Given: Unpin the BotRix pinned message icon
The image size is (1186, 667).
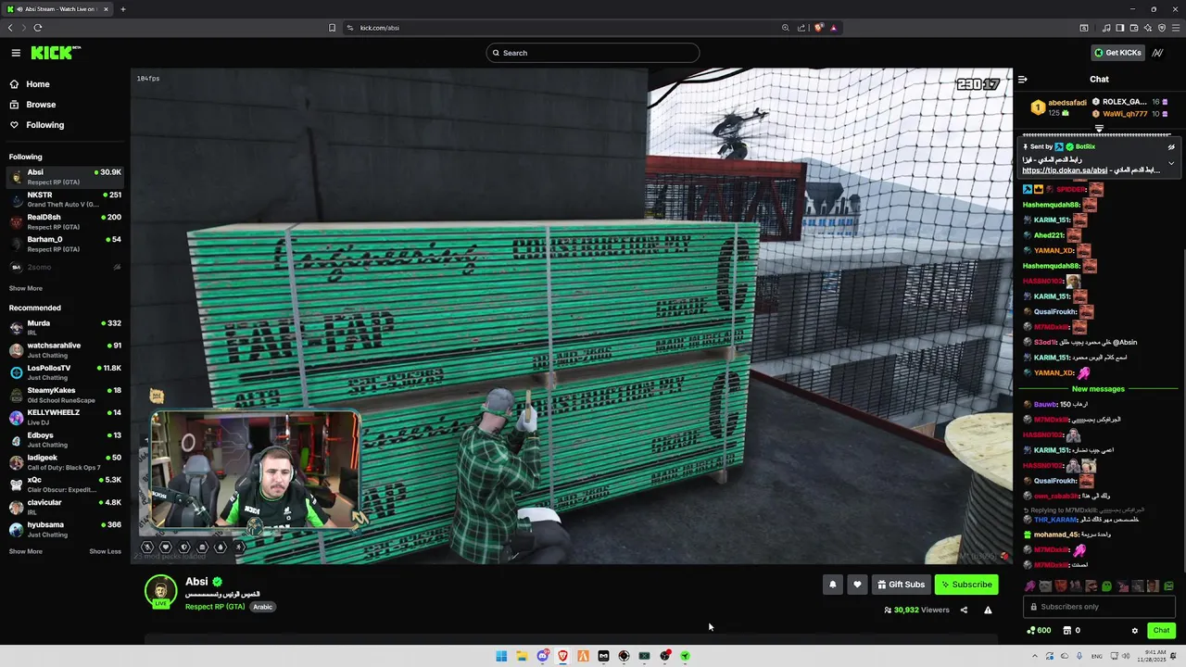Looking at the screenshot, I should (x=1171, y=146).
